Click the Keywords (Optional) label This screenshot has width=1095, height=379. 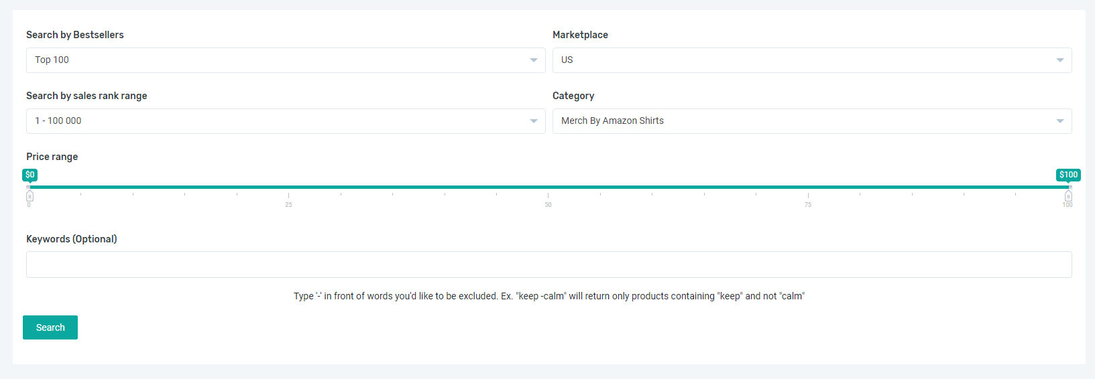(x=72, y=239)
